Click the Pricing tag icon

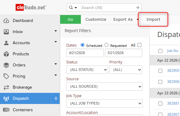tap(6, 76)
